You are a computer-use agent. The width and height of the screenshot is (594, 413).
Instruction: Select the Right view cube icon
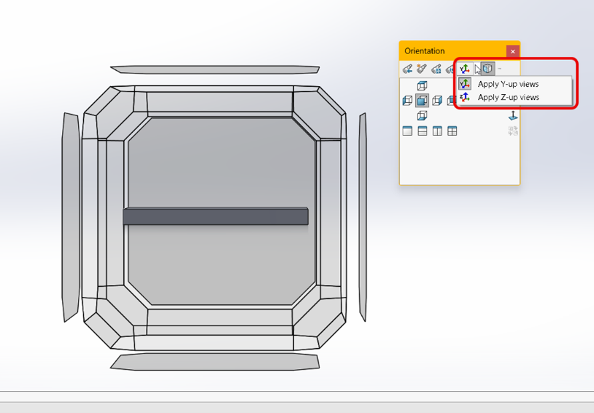pyautogui.click(x=437, y=101)
